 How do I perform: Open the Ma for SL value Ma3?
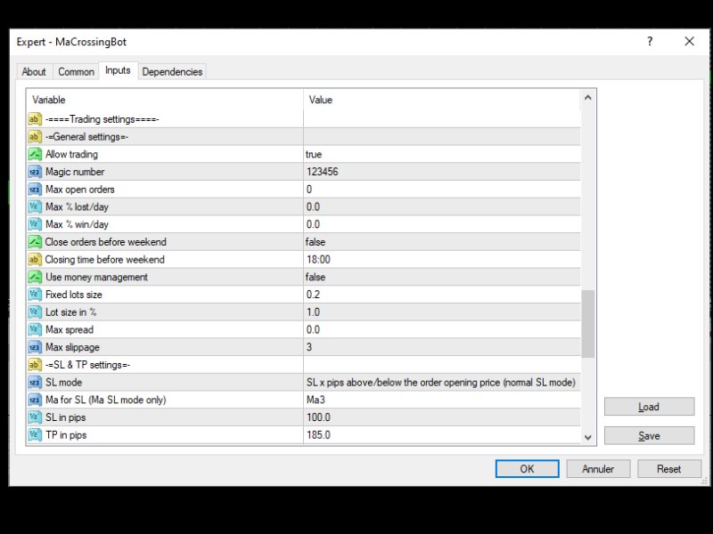click(x=442, y=400)
